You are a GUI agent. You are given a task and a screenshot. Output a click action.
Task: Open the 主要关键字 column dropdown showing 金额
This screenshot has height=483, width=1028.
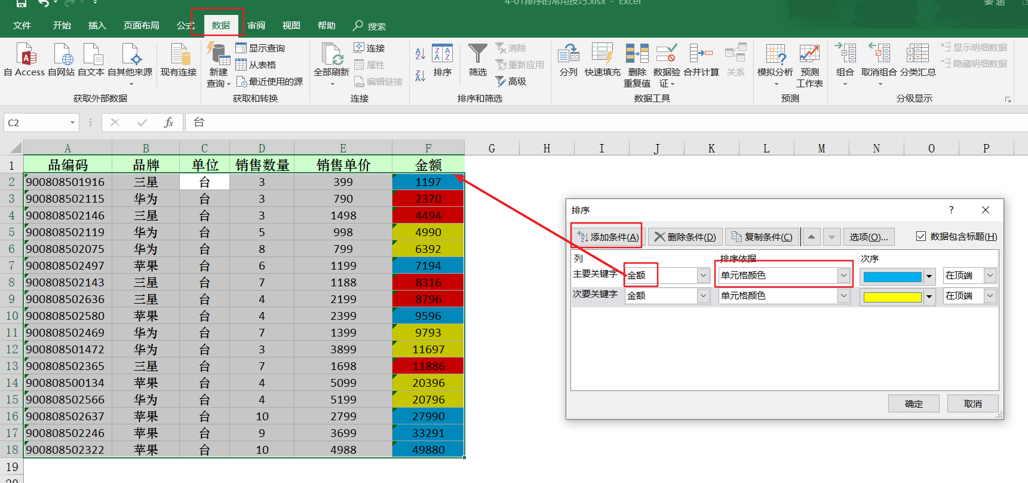point(703,276)
